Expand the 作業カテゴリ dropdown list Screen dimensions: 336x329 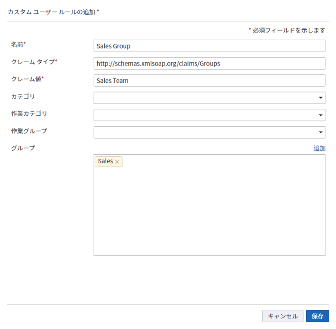[321, 115]
